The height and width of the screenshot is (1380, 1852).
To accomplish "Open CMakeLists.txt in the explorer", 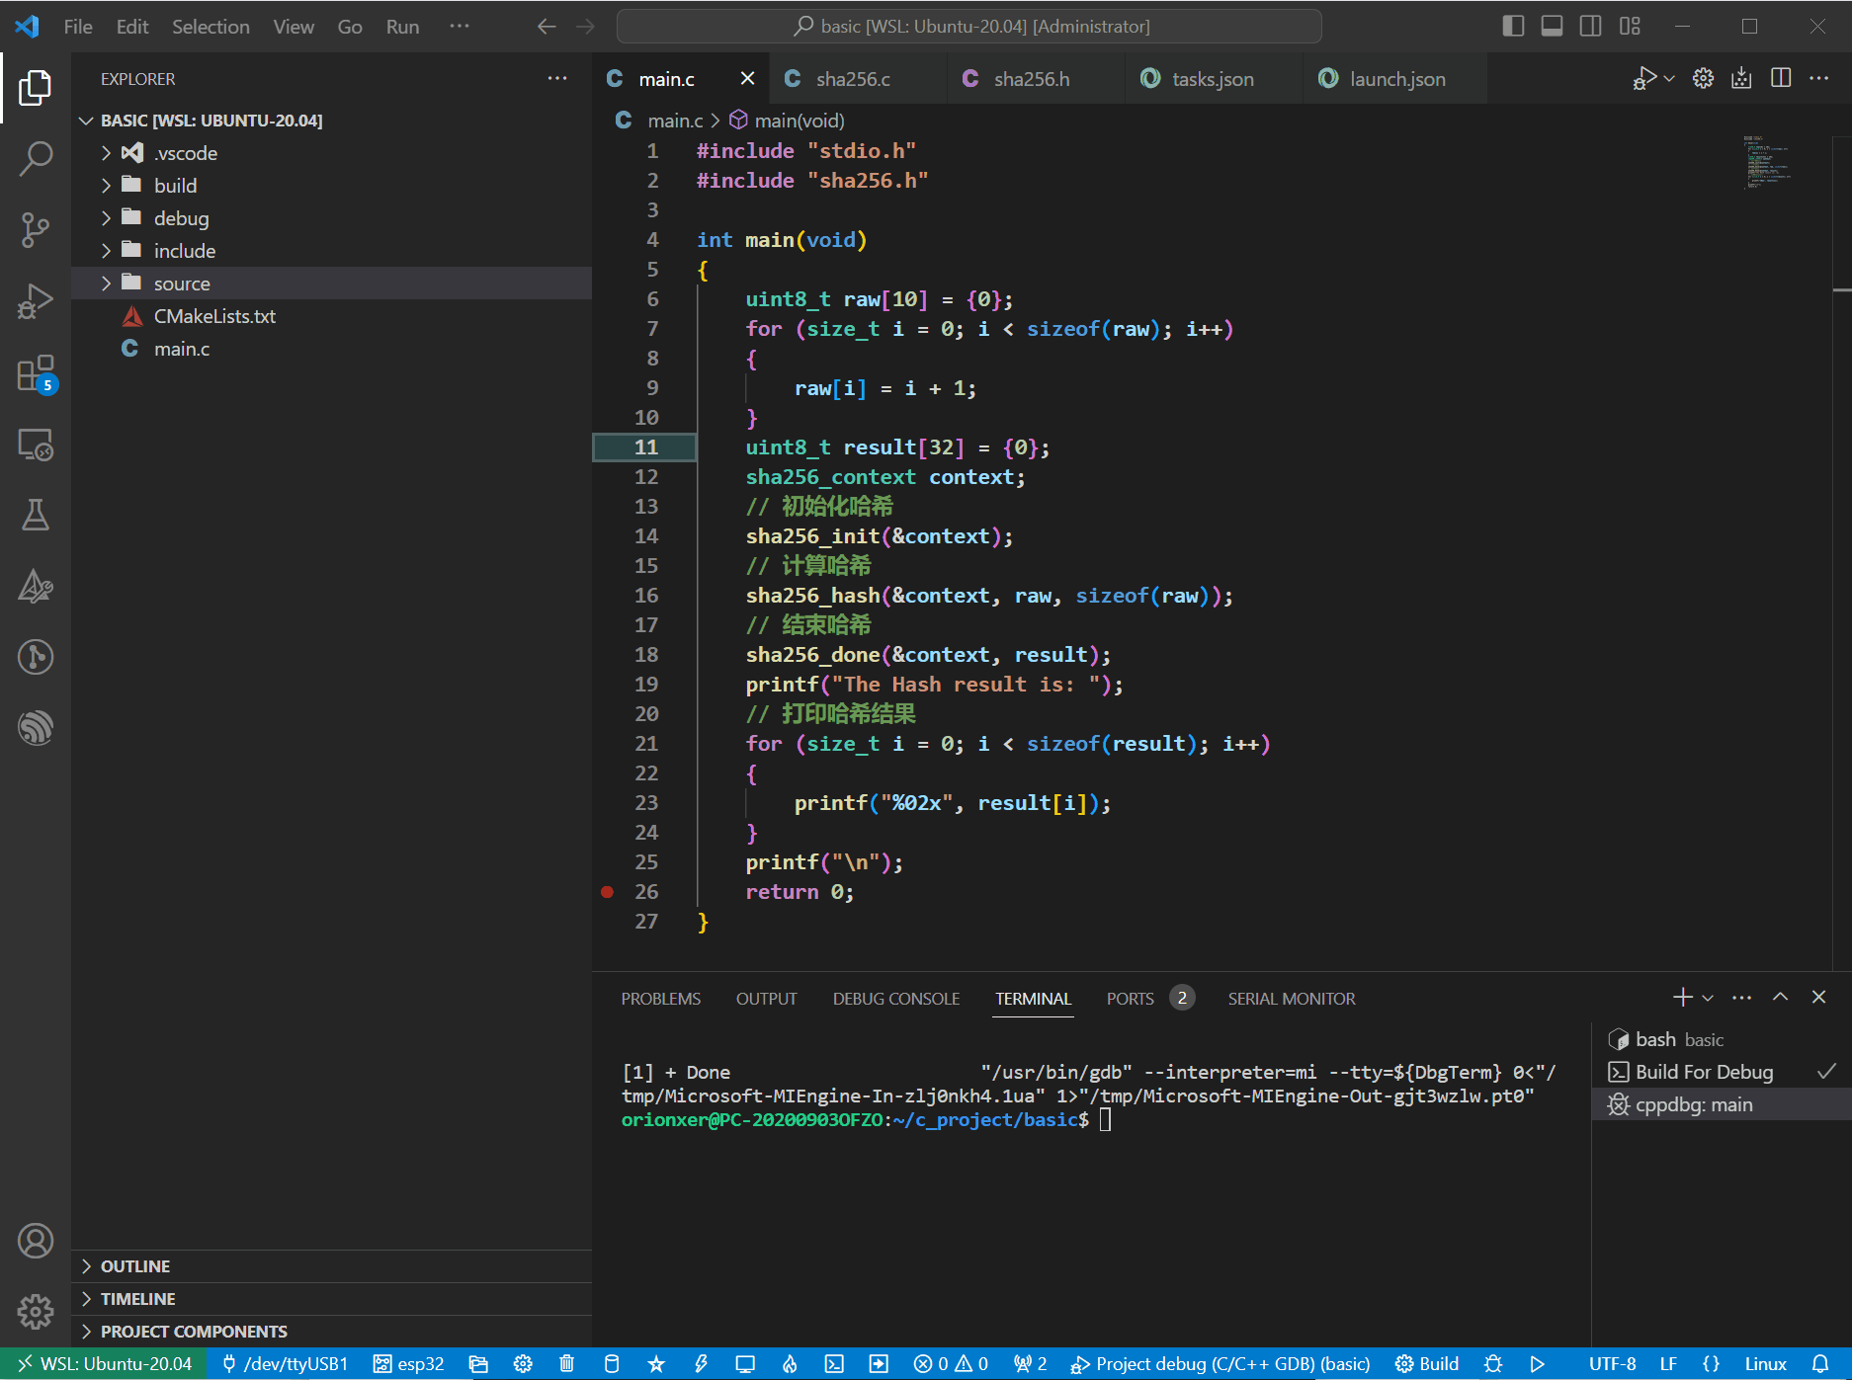I will [332, 316].
